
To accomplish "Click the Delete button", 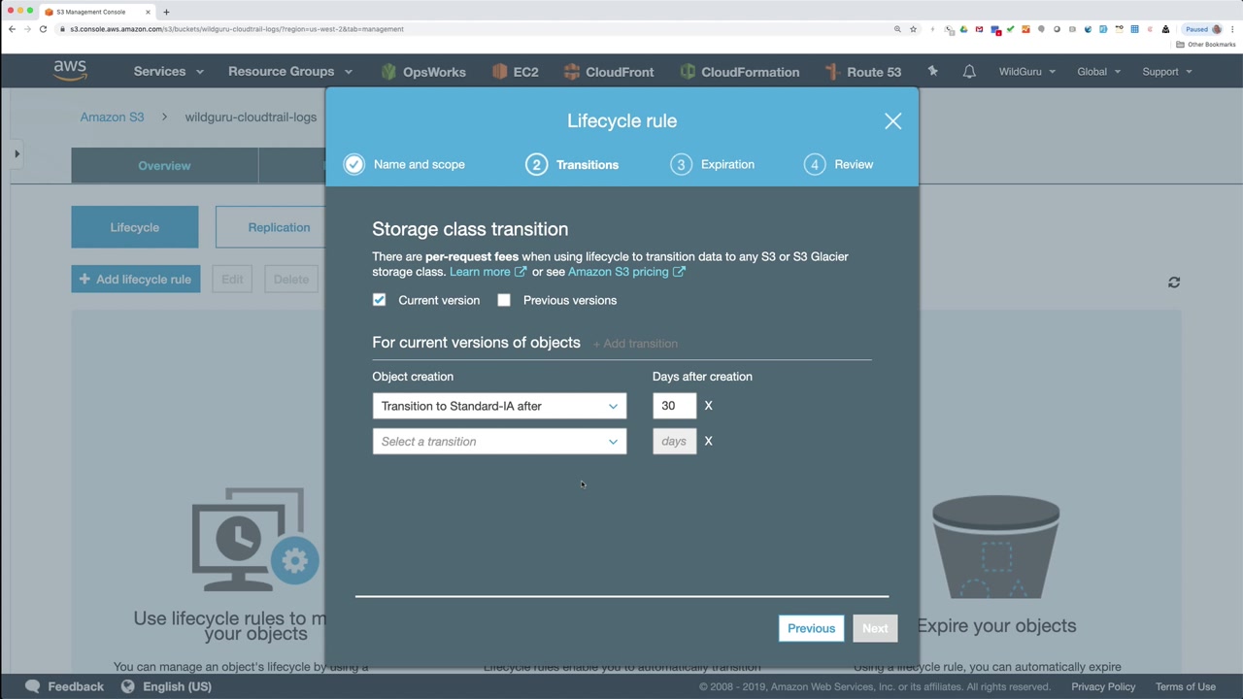I will tap(290, 280).
